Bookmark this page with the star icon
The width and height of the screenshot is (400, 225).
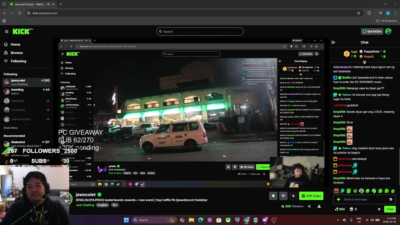click(x=359, y=13)
